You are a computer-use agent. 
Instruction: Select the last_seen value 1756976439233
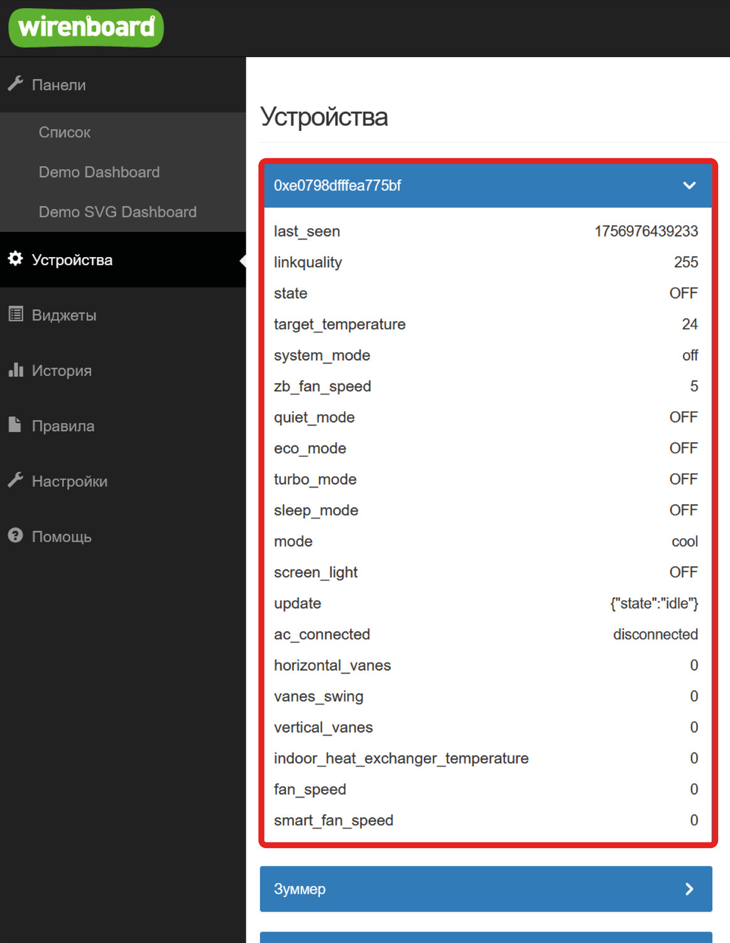pyautogui.click(x=646, y=231)
